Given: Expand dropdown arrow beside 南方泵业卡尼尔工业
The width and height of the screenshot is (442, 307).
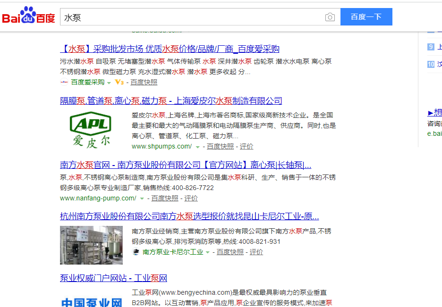Looking at the screenshot, I should (208, 253).
